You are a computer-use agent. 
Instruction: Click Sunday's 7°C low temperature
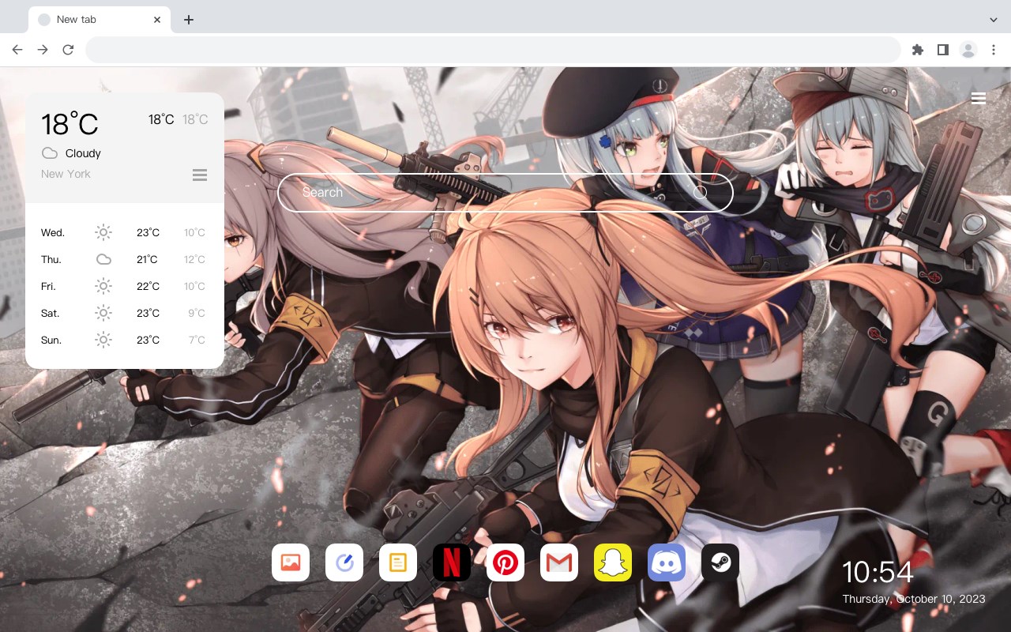coord(197,340)
